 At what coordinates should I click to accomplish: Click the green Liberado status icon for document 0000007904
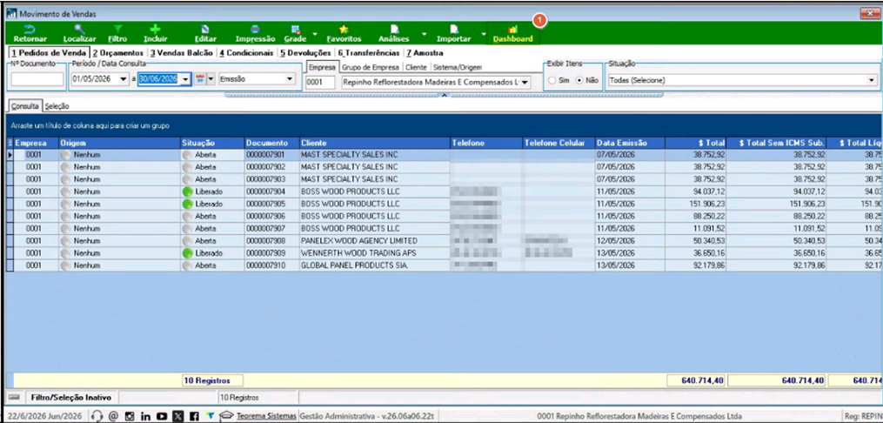(188, 191)
